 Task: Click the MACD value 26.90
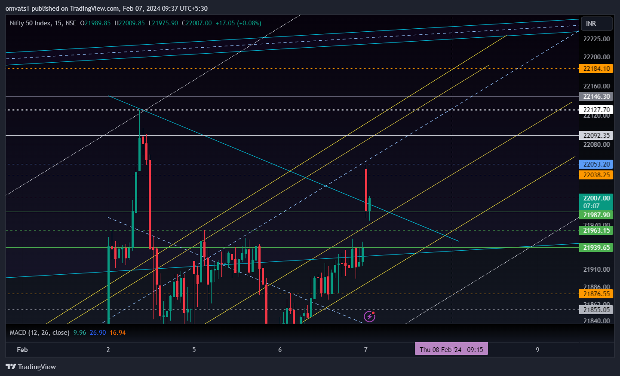98,333
